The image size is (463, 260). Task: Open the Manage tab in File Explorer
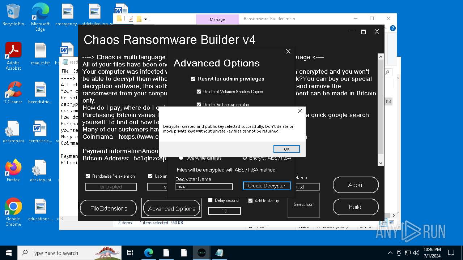tap(217, 19)
